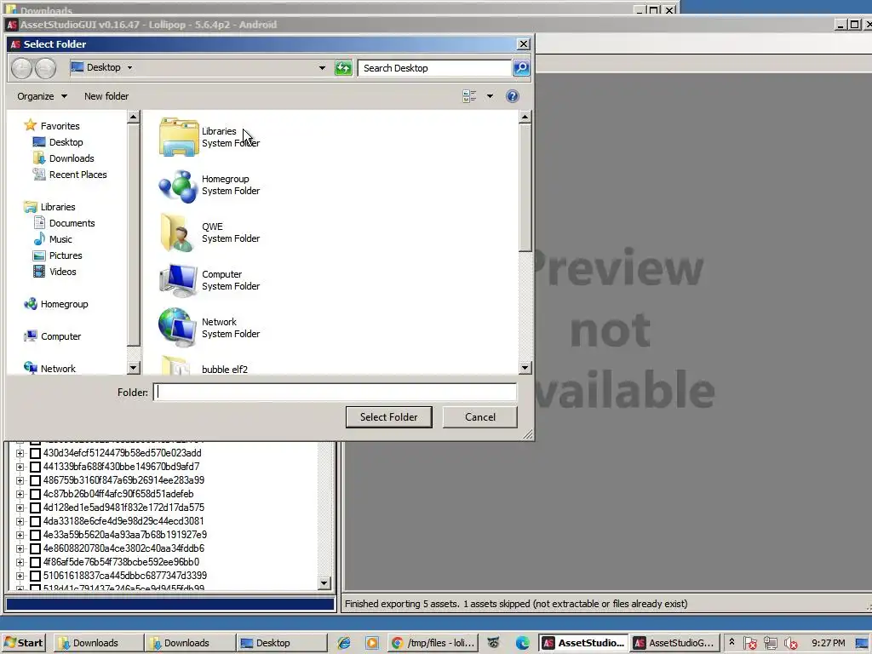
Task: Check the 4c87bb26b04ff4afc90f658d51adefeb box
Action: tap(35, 494)
